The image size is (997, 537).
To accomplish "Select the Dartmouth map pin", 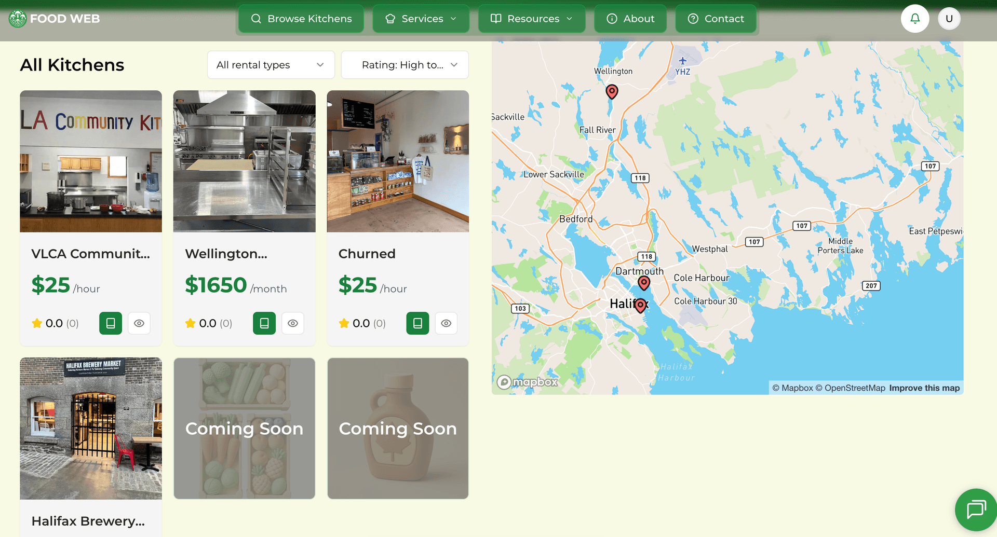I will click(644, 283).
